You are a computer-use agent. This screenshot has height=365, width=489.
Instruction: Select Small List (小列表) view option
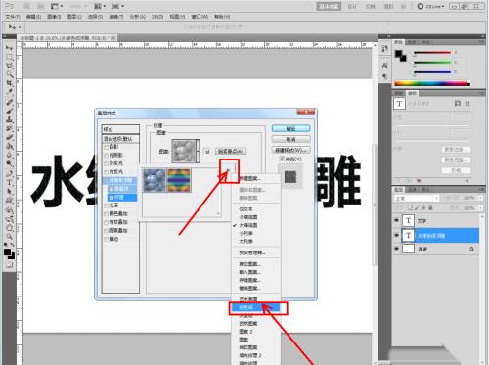pos(246,233)
